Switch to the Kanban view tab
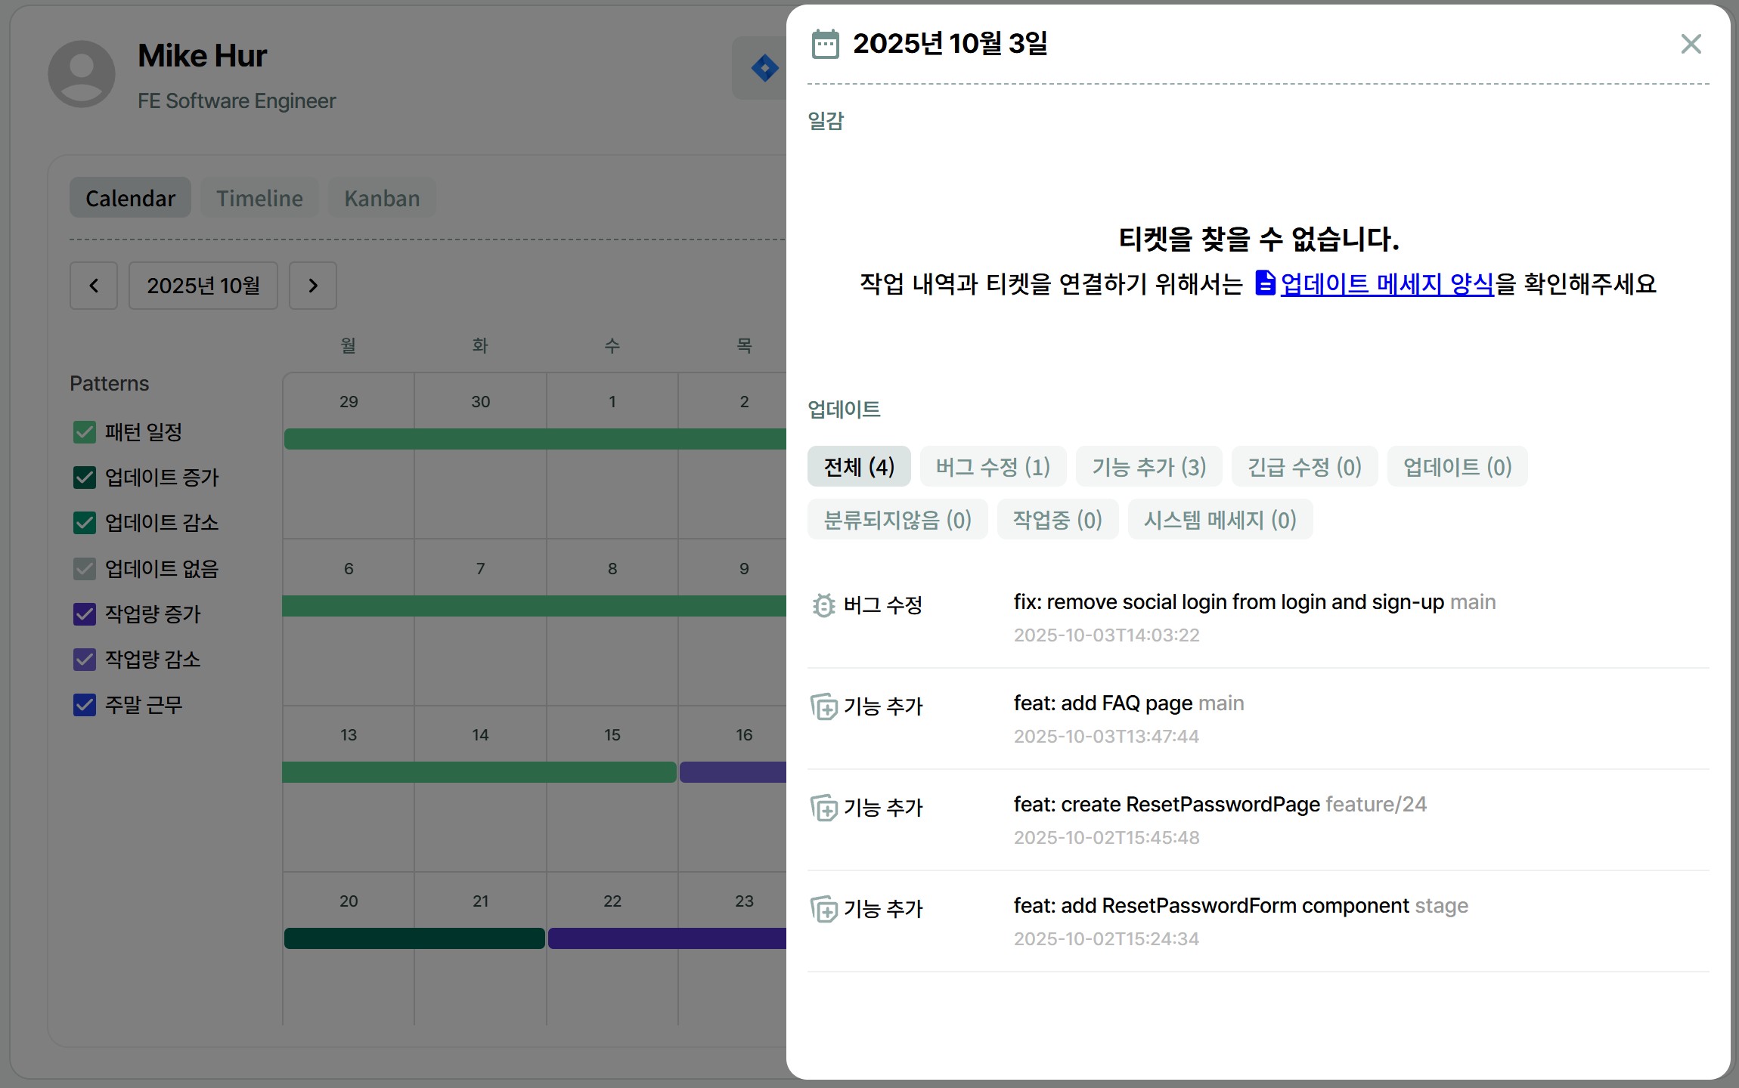The width and height of the screenshot is (1739, 1088). [382, 198]
